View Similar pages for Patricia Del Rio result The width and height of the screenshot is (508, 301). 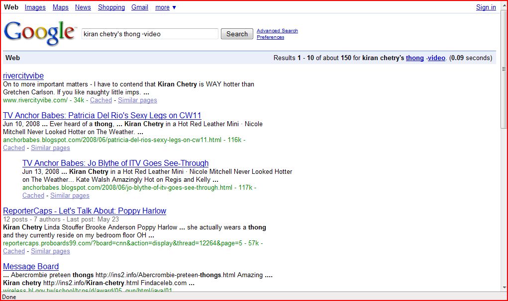click(x=50, y=148)
